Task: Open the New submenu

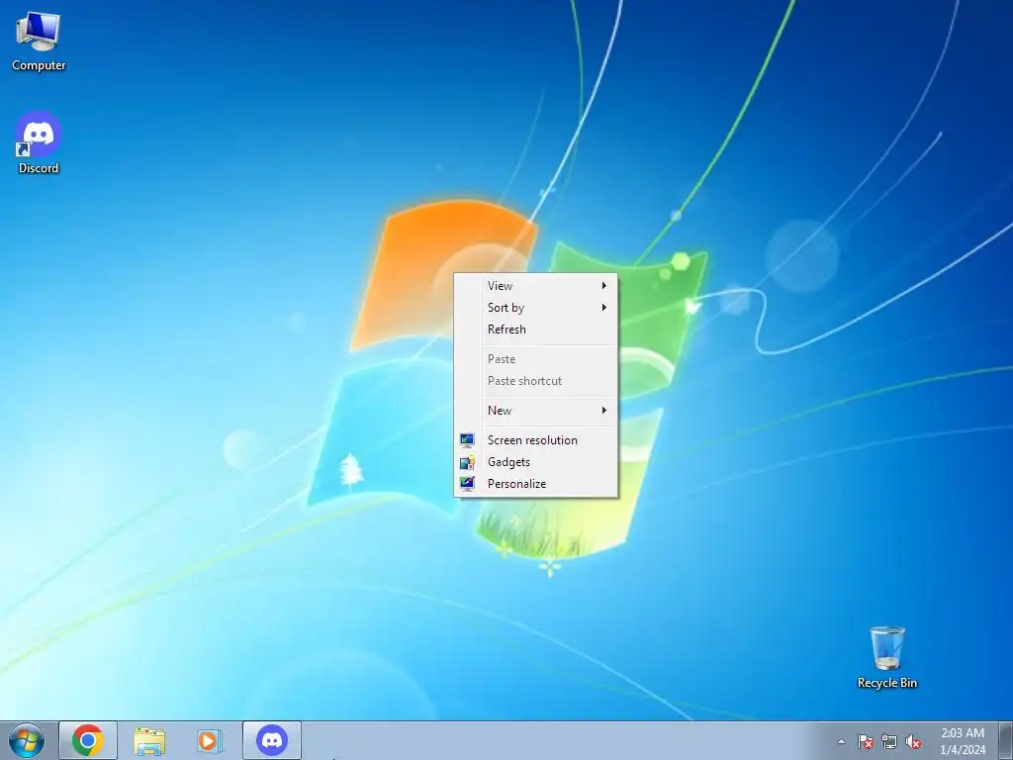Action: coord(535,411)
